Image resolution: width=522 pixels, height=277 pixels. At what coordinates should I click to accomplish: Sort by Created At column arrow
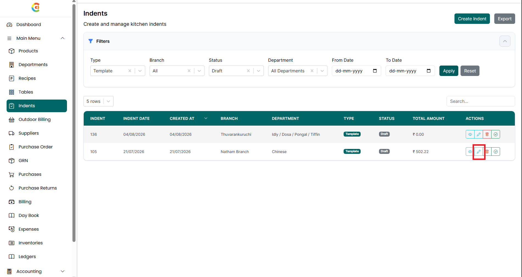206,118
